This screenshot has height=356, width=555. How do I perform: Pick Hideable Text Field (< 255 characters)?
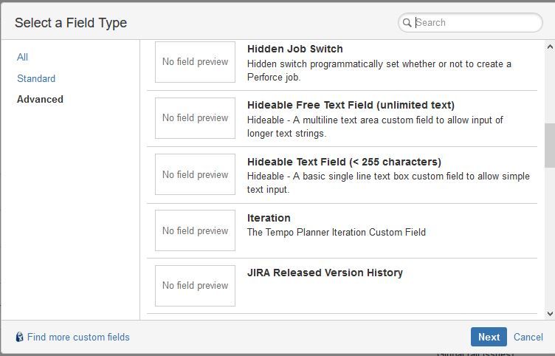click(344, 162)
